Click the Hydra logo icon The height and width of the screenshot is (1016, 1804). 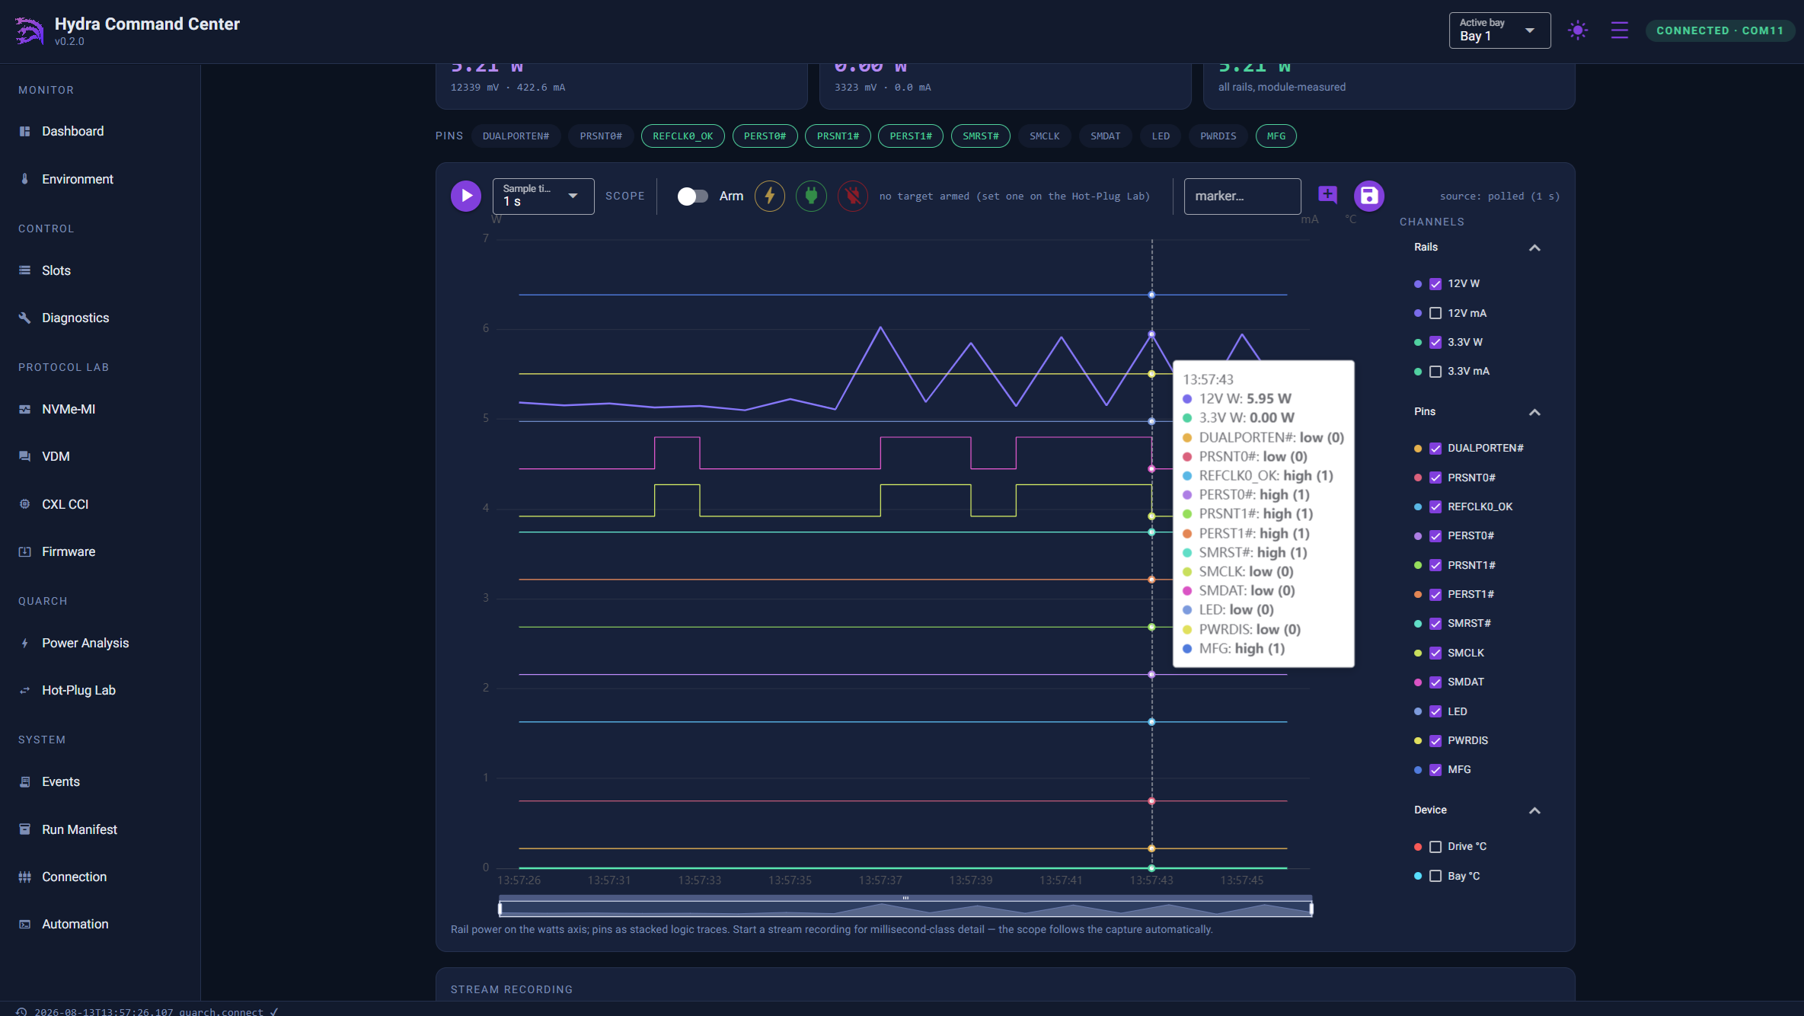coord(29,30)
